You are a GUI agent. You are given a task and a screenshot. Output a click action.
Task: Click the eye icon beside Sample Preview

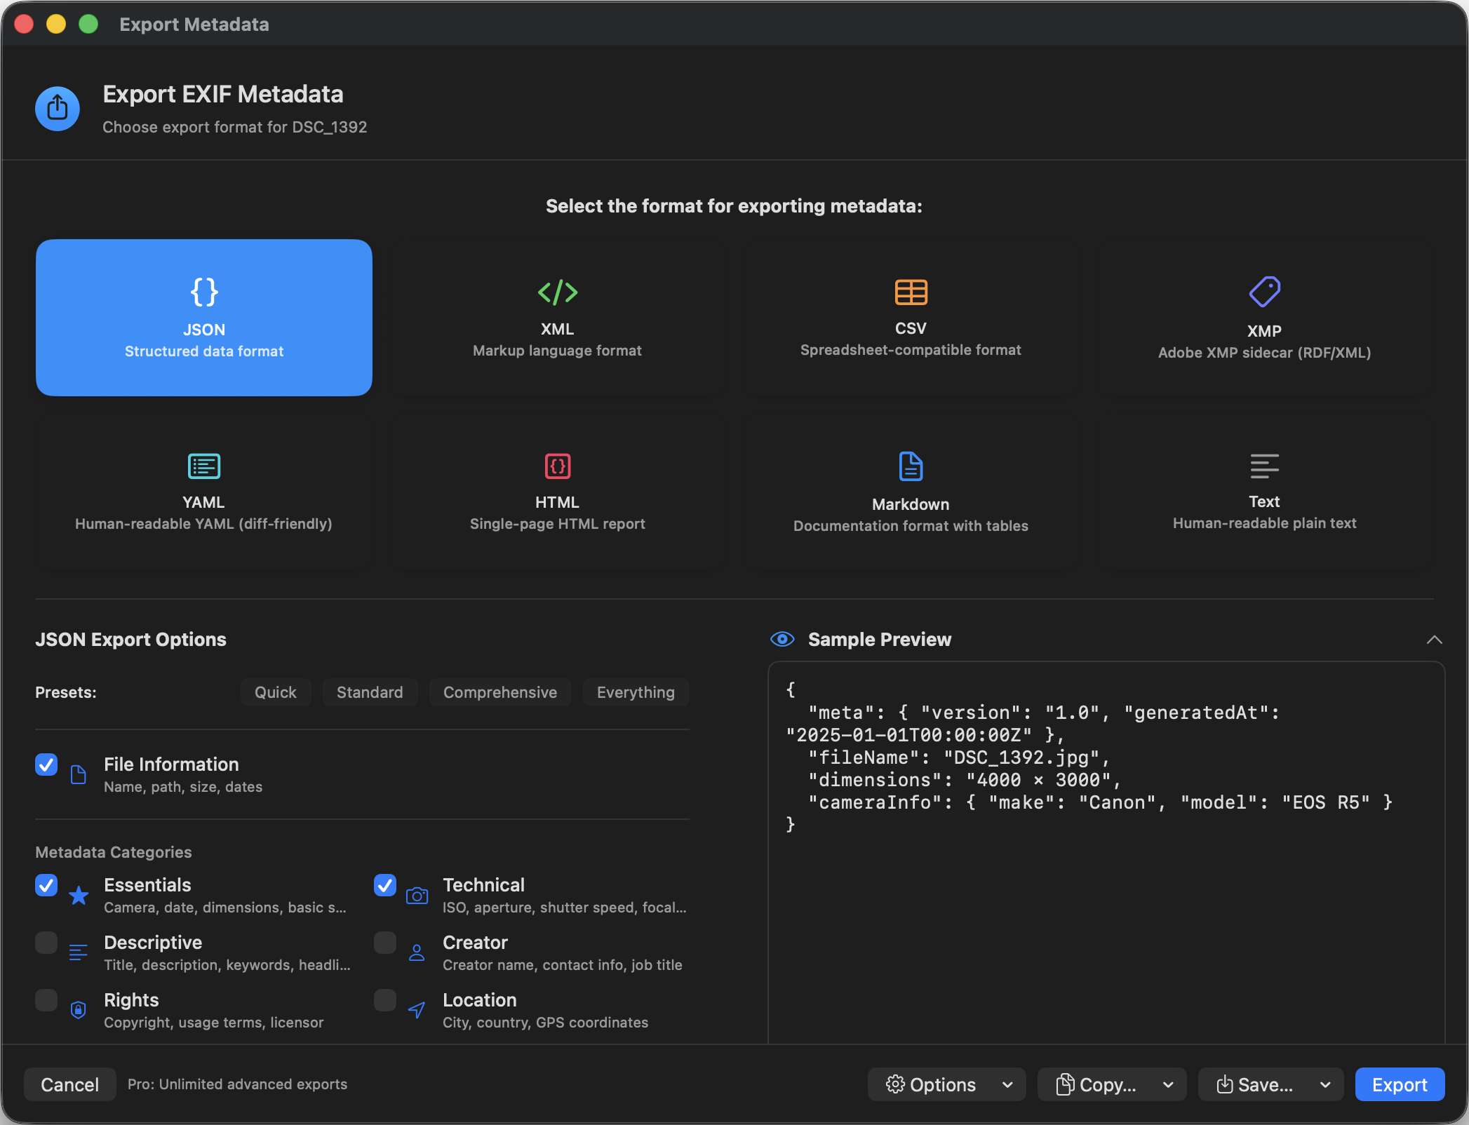click(782, 639)
